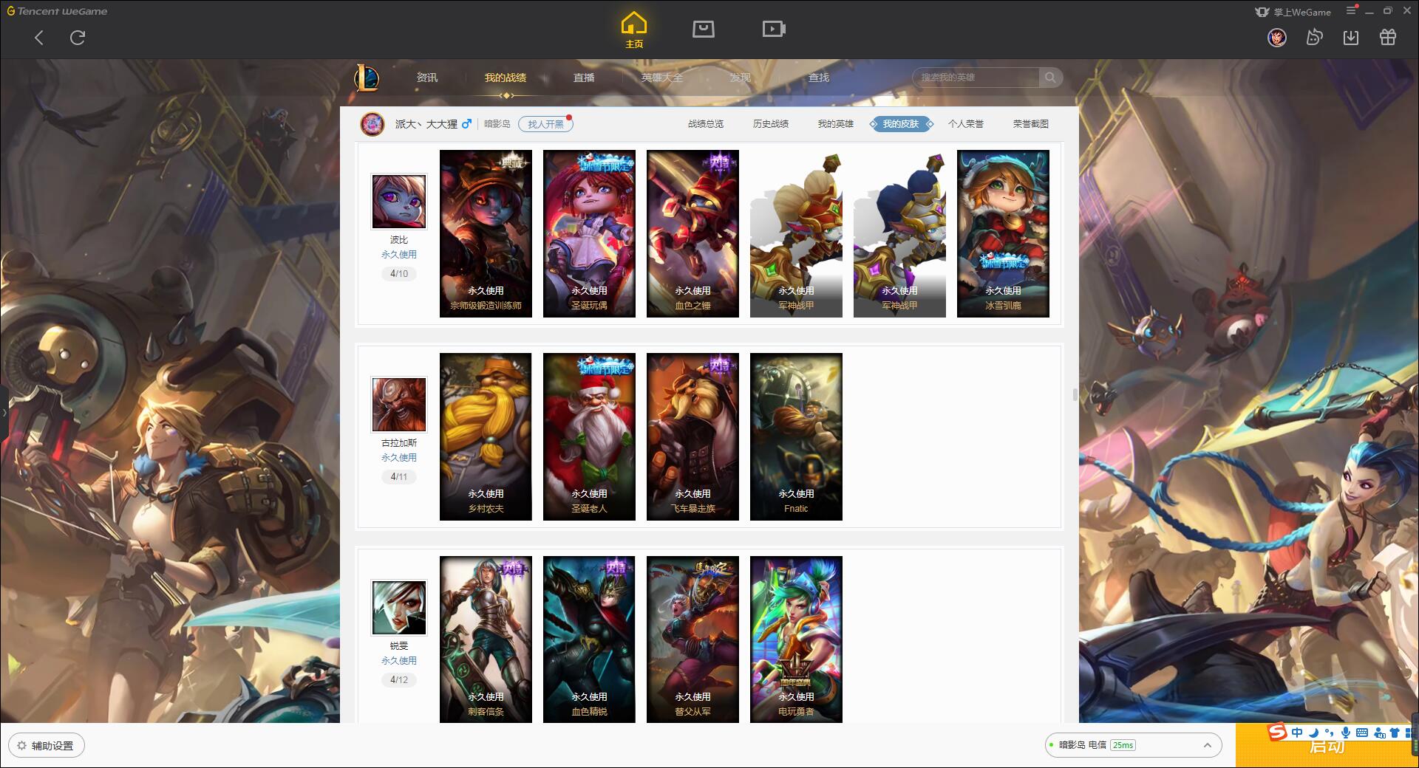Open the Fnatic skin card

click(x=796, y=436)
